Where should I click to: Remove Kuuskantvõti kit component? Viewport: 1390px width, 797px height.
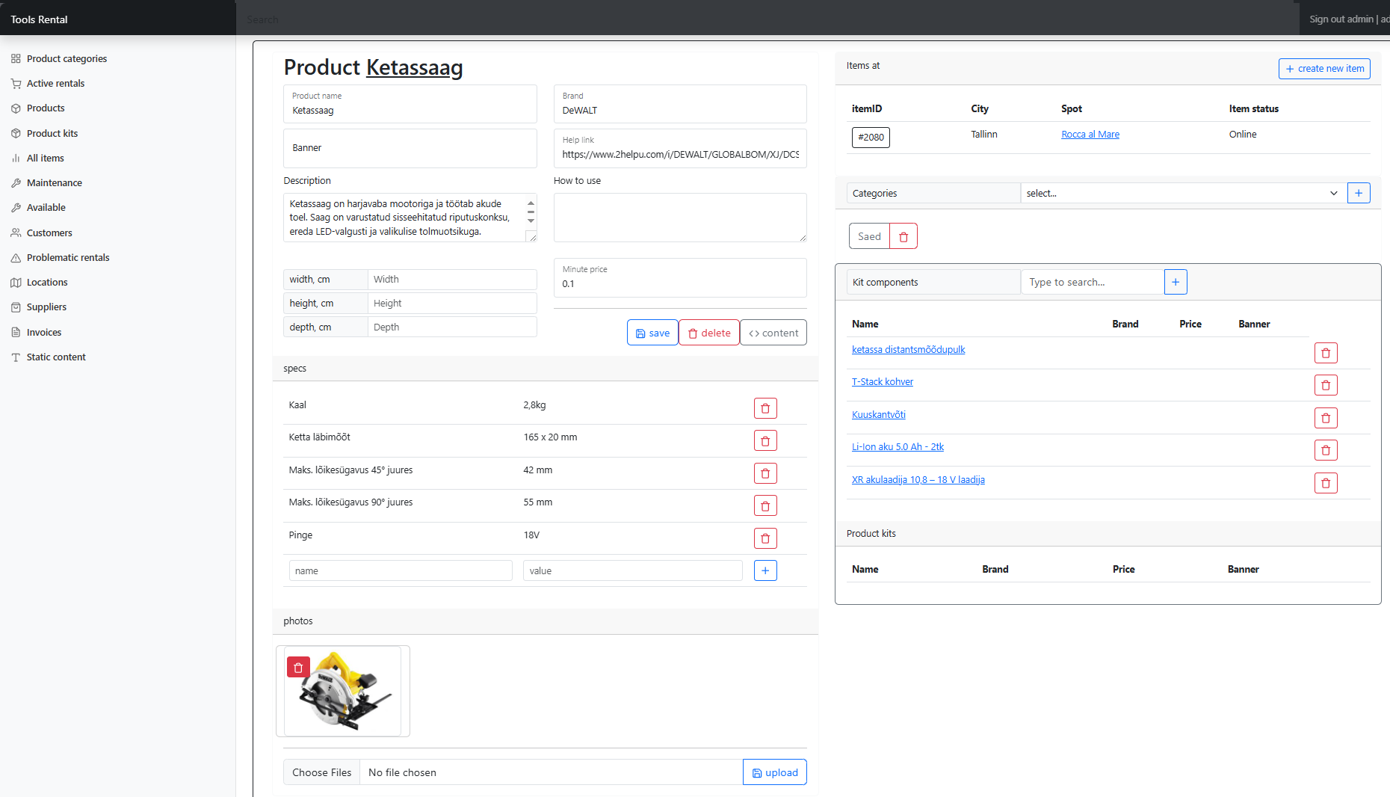click(1325, 418)
